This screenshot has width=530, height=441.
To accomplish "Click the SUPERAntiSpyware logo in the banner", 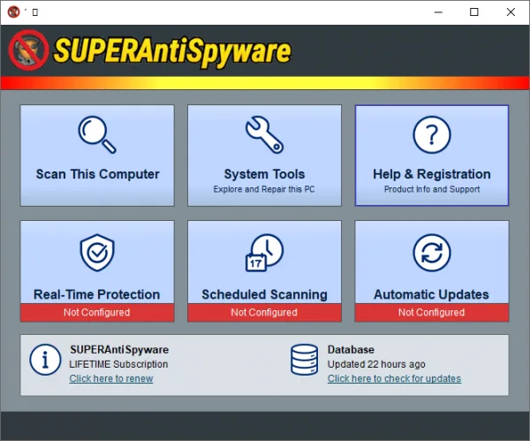I will (x=149, y=50).
